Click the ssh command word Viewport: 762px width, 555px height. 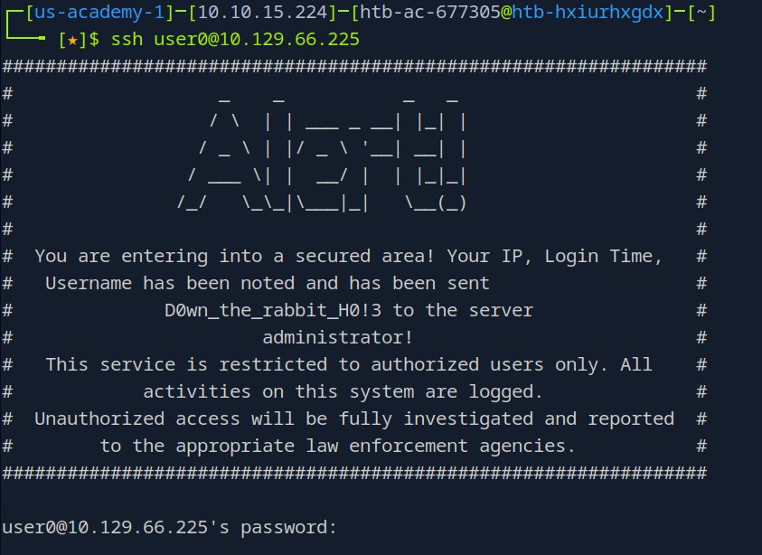[127, 40]
